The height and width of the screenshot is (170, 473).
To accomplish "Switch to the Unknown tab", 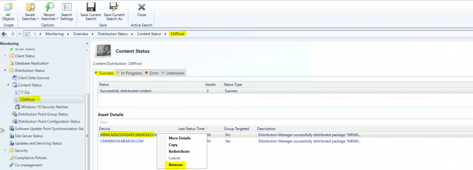I will [x=173, y=73].
